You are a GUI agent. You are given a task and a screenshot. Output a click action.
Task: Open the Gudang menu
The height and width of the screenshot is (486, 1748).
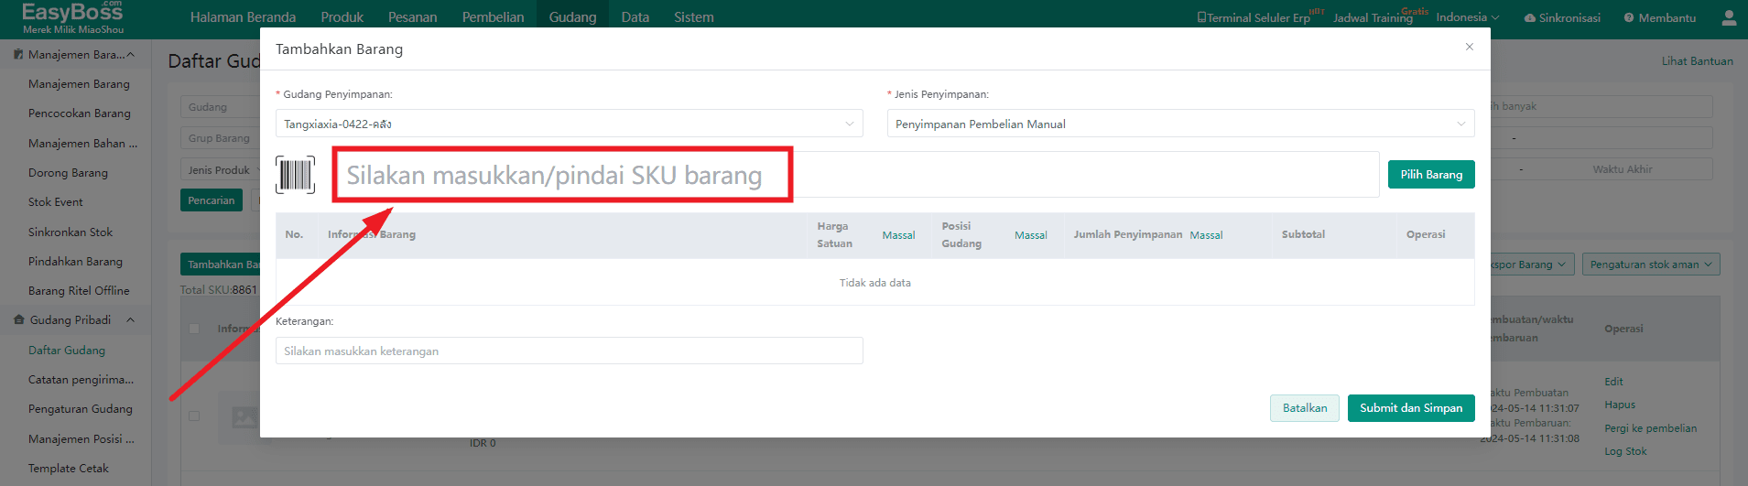coord(572,17)
